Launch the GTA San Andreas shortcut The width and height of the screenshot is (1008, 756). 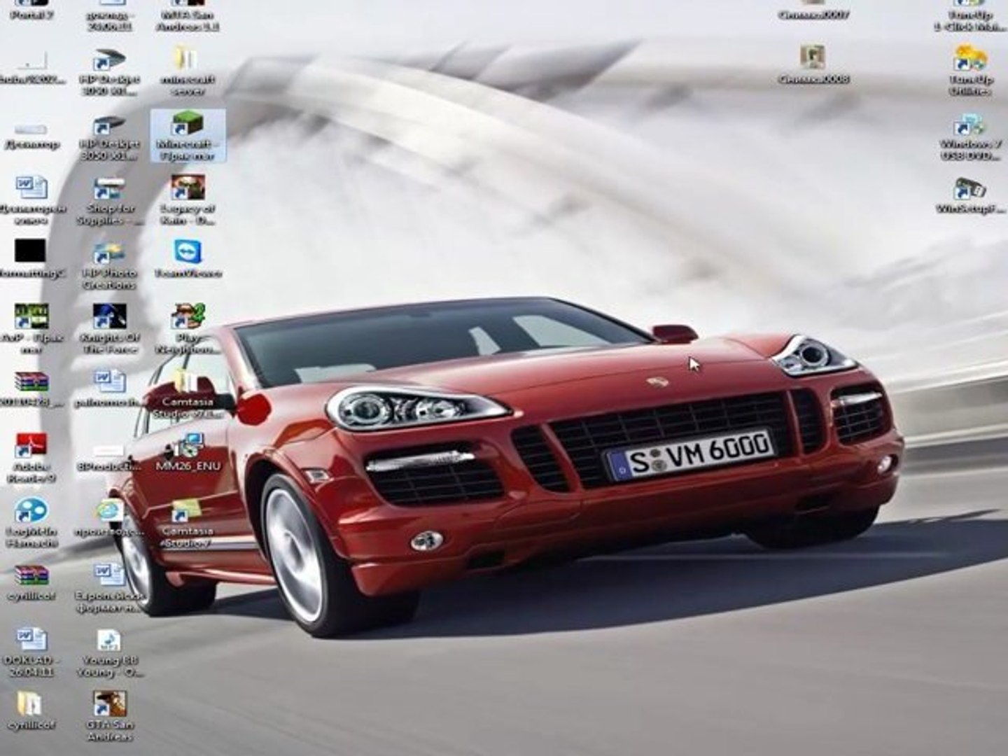pos(110,716)
